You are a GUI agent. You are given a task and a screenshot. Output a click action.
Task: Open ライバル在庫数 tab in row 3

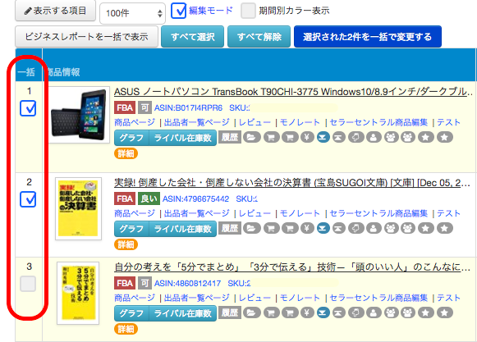click(182, 313)
